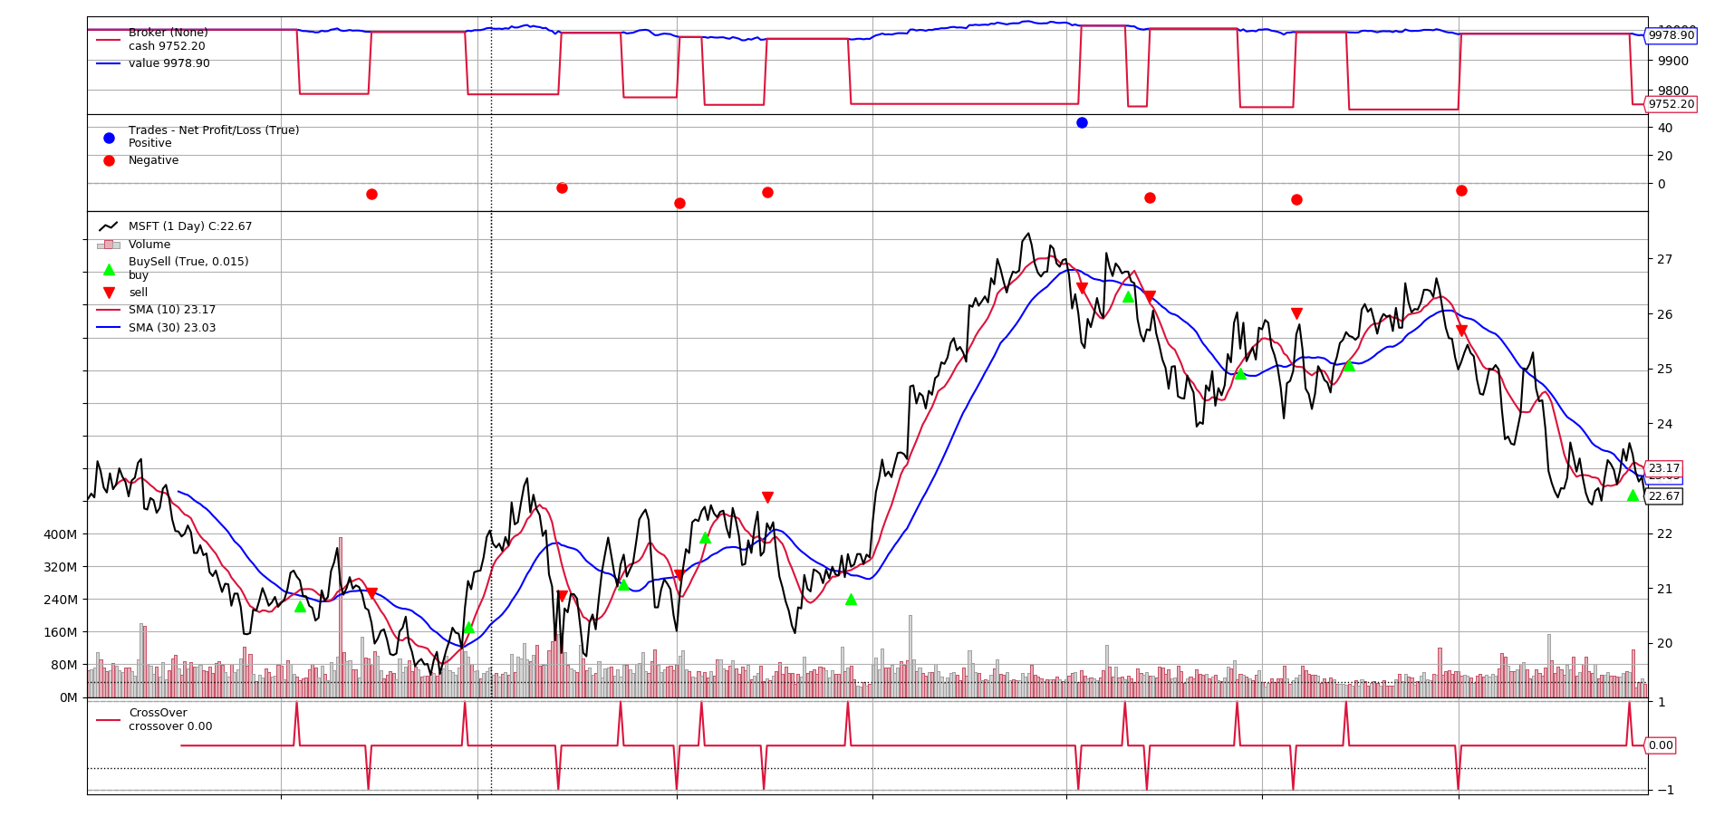This screenshot has height=836, width=1734.
Task: Click the tallest pink volume bar
Action: 341,616
